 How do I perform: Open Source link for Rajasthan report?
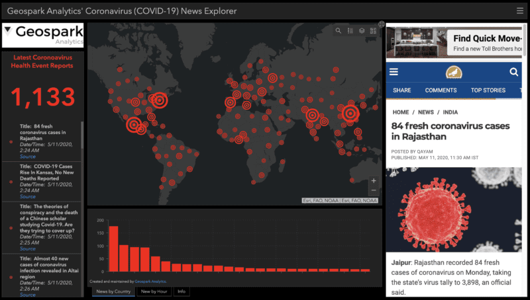pyautogui.click(x=28, y=157)
